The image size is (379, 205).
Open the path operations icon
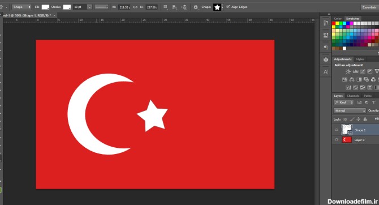pos(166,7)
